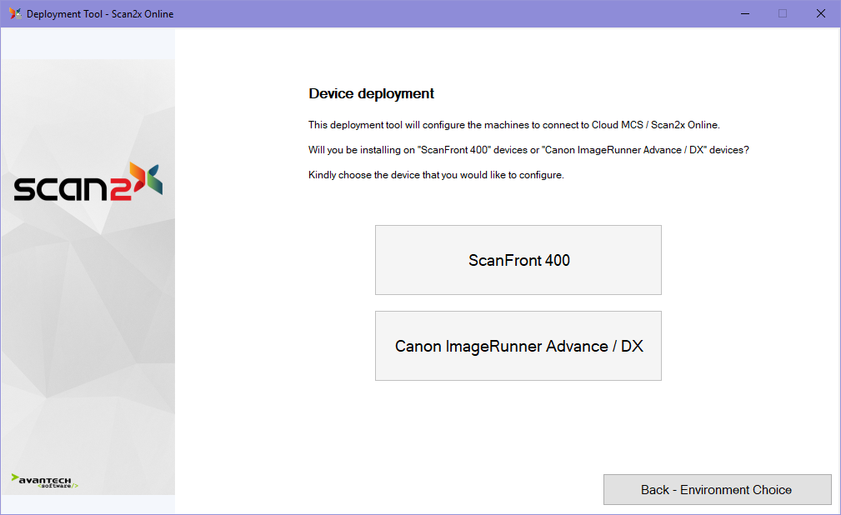Click the Scan2x app icon in title bar
This screenshot has width=841, height=515.
(x=15, y=13)
